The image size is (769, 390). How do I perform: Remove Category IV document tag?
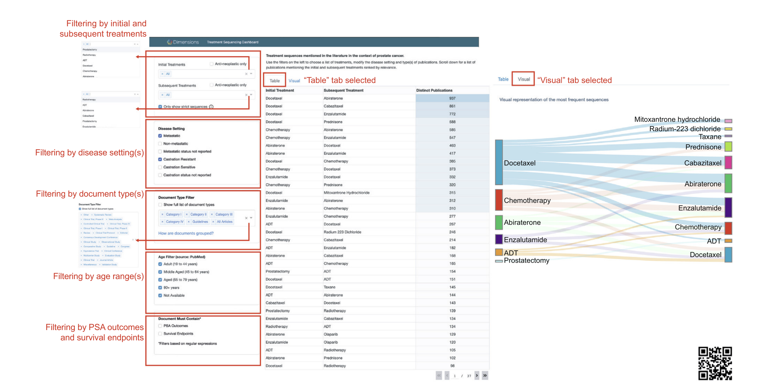[162, 222]
